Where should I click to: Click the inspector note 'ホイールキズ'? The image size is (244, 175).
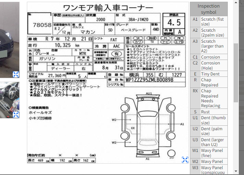40,112
